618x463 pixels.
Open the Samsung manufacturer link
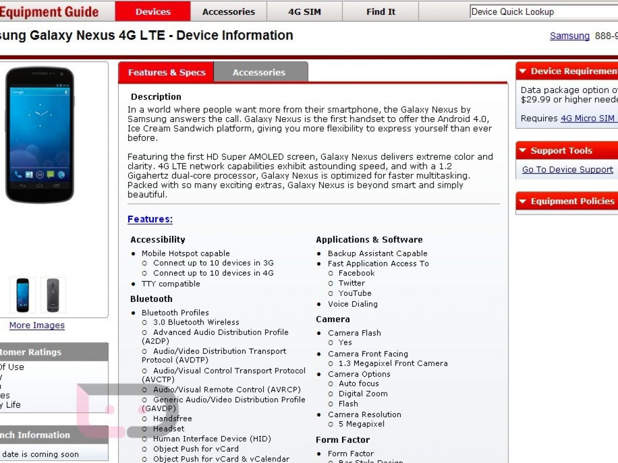[570, 36]
